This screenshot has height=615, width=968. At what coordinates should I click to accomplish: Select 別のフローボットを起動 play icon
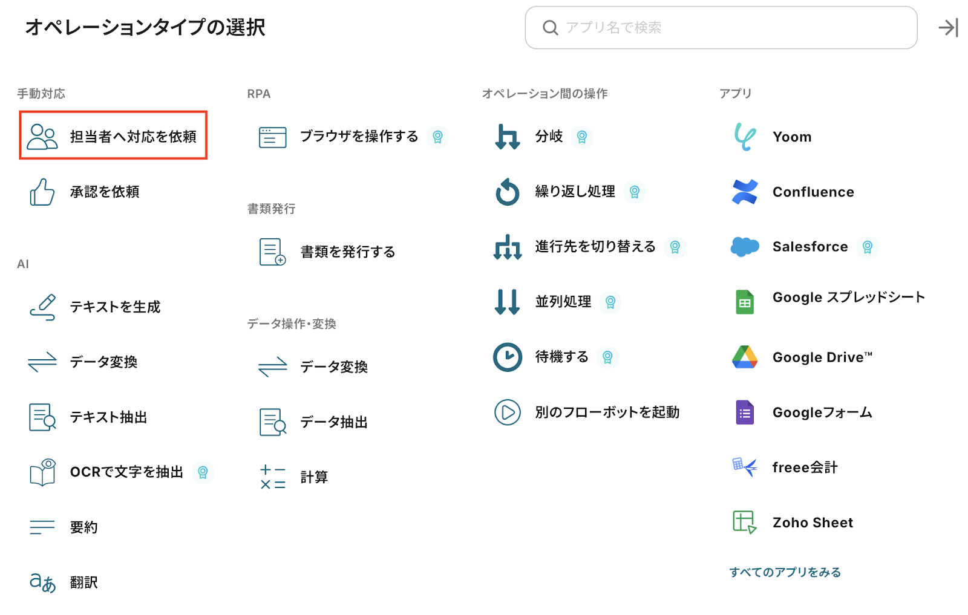click(507, 412)
